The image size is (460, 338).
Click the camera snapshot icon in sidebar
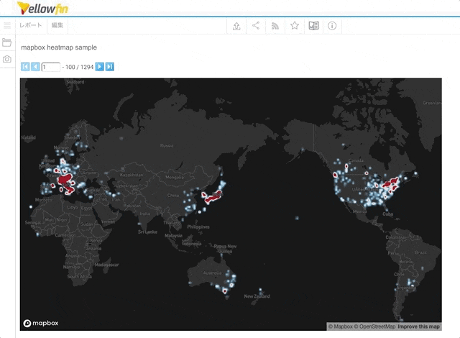point(7,59)
